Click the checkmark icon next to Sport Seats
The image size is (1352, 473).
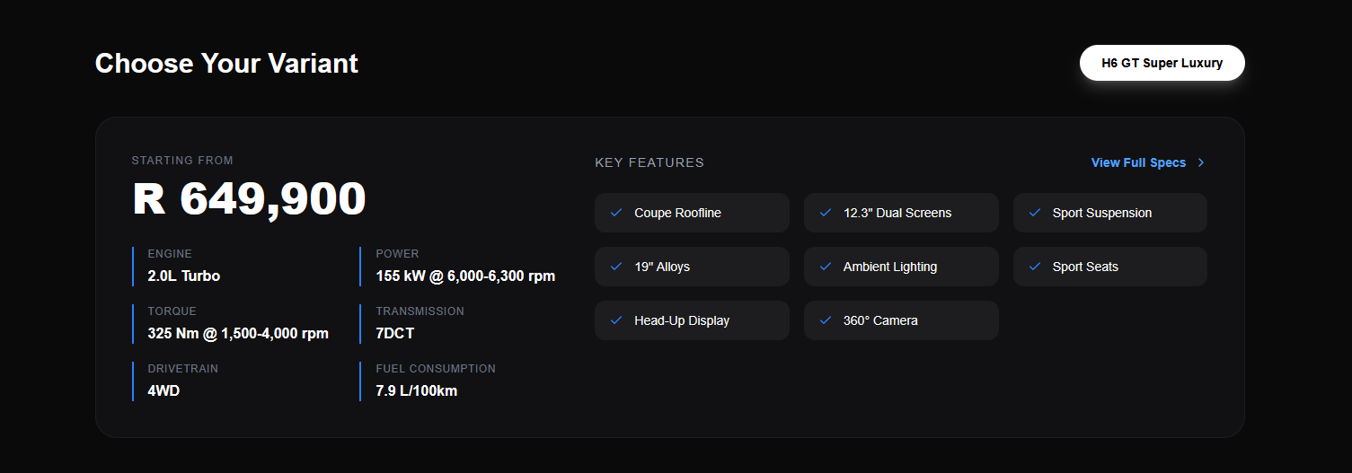point(1035,267)
